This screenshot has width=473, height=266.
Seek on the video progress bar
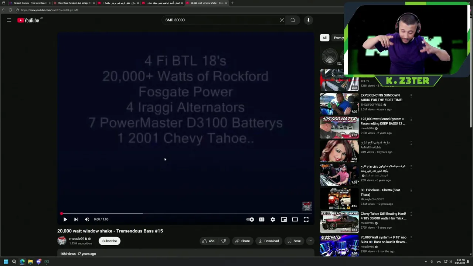(186, 214)
